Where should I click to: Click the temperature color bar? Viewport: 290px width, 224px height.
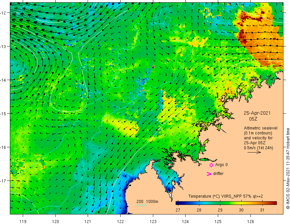point(226,203)
